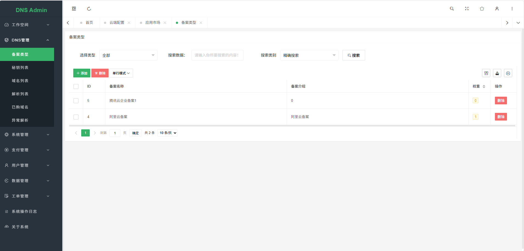Click the 搜索数据 input field
Image resolution: width=524 pixels, height=251 pixels.
click(x=217, y=55)
